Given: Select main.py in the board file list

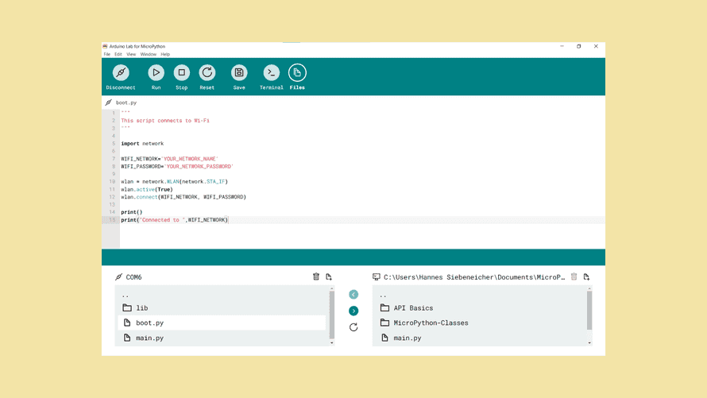Looking at the screenshot, I should tap(149, 338).
